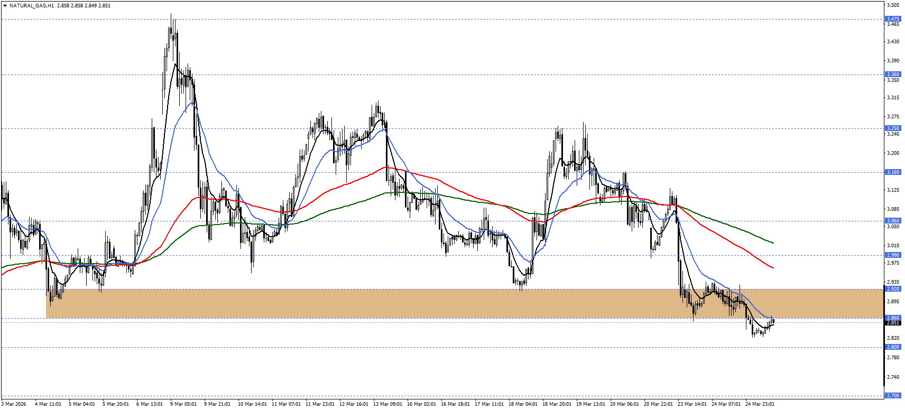The image size is (905, 410).
Task: Select the 3.060 horizontal line label
Action: point(892,221)
